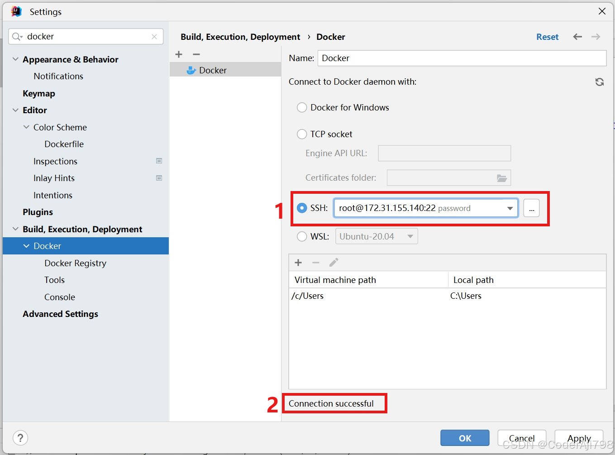Select the Docker whale entry in configuration list
Screen dimensions: 615x455
pyautogui.click(x=225, y=70)
